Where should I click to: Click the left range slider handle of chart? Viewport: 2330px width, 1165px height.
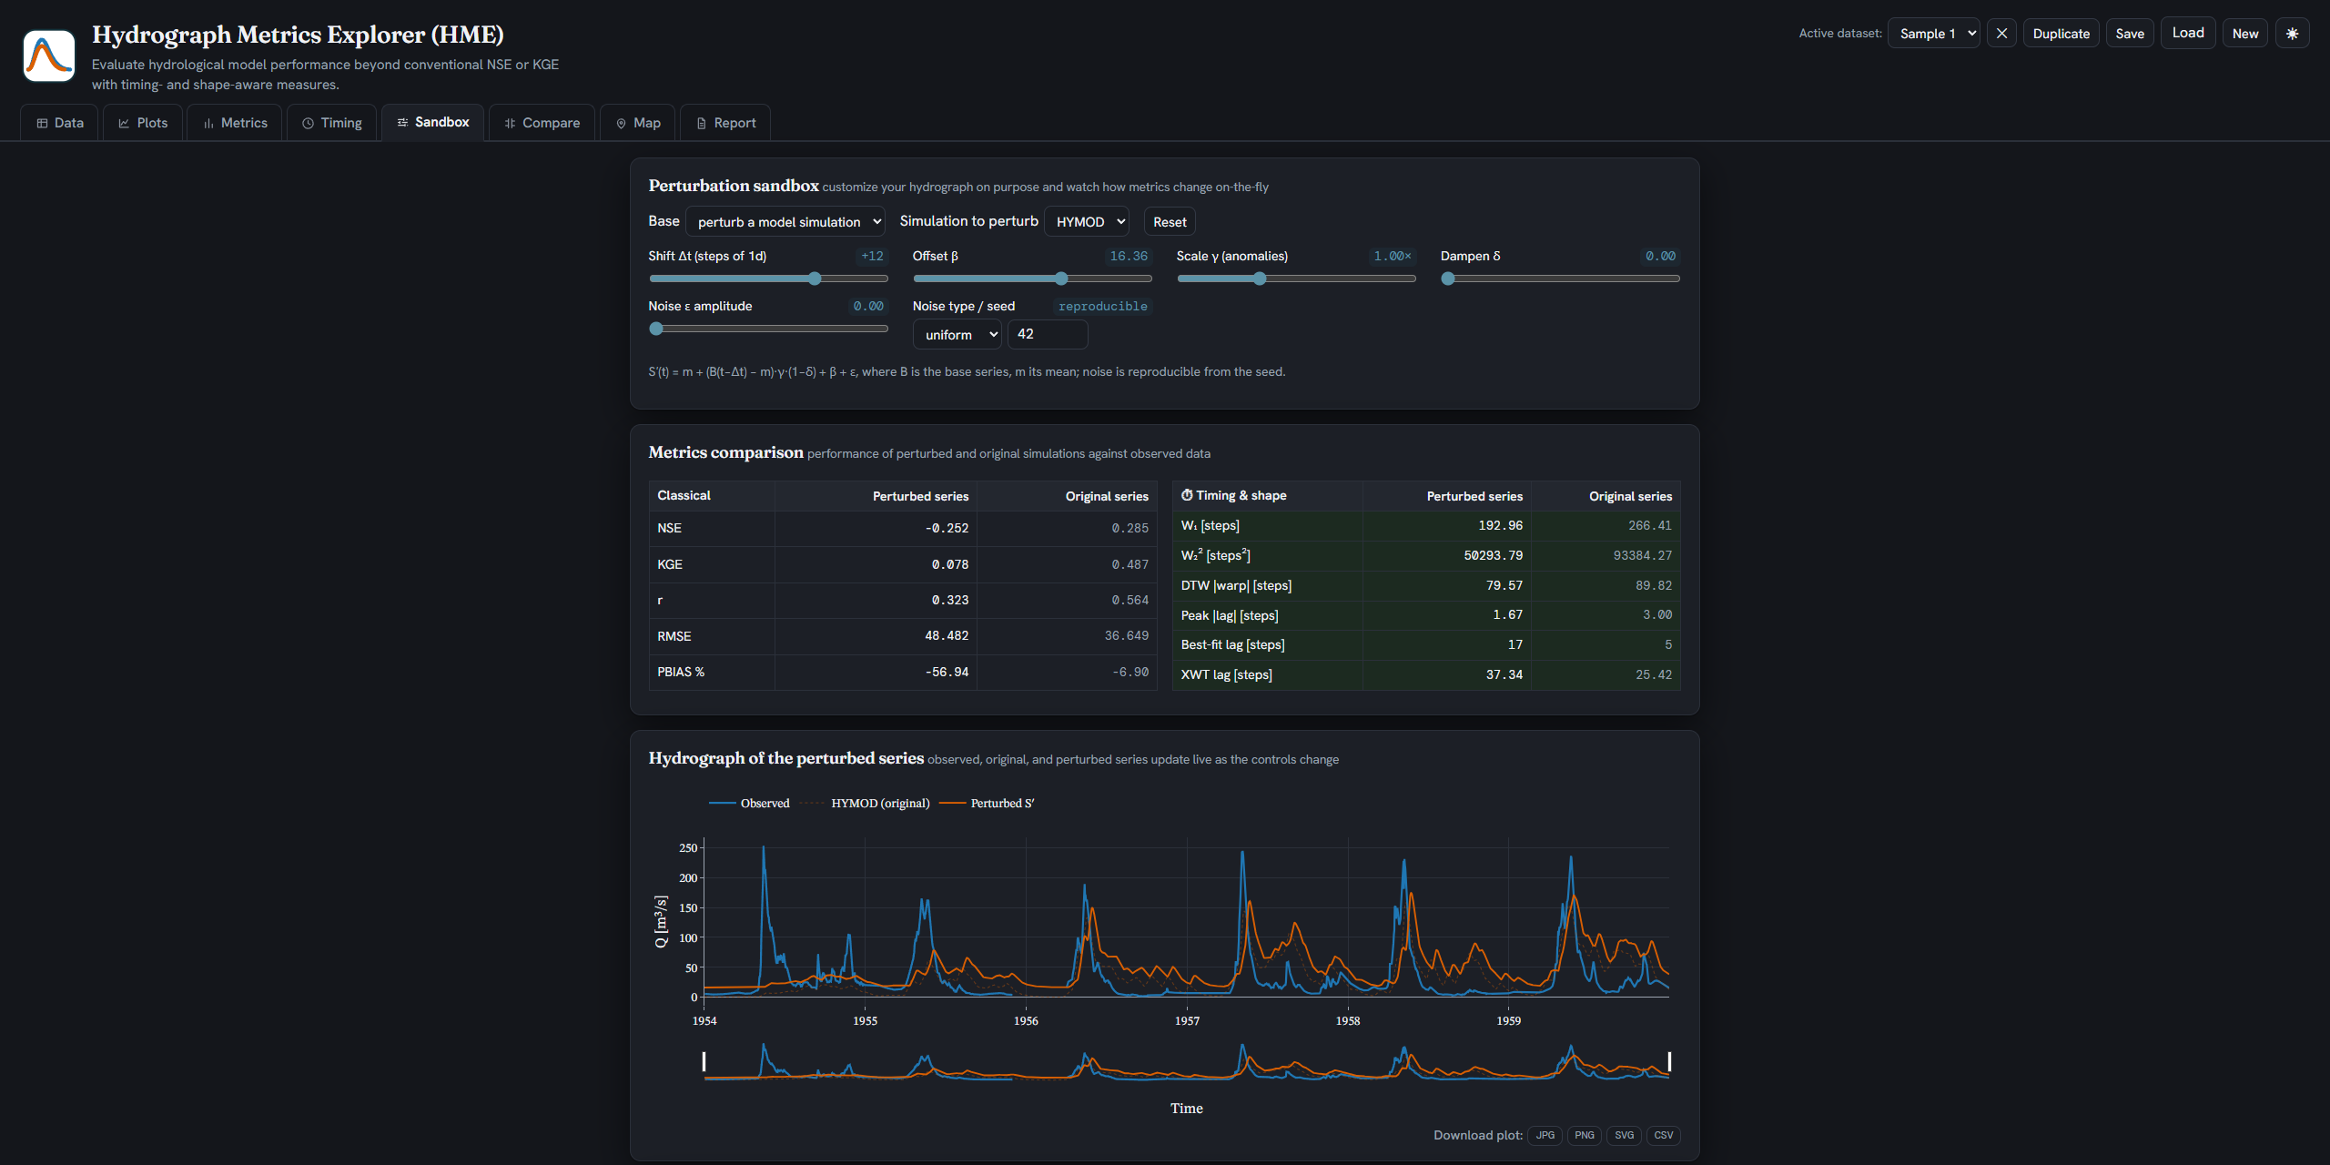tap(704, 1061)
